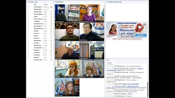Click the Участники panel title
Viewport: 175px width, 98px height.
coord(30,2)
